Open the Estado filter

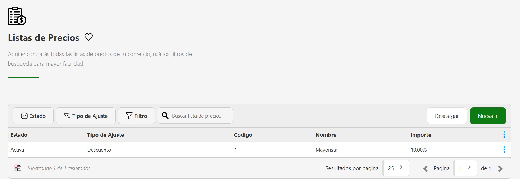(33, 116)
